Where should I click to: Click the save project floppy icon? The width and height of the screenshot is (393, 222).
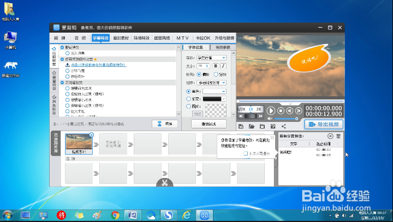tap(262, 126)
